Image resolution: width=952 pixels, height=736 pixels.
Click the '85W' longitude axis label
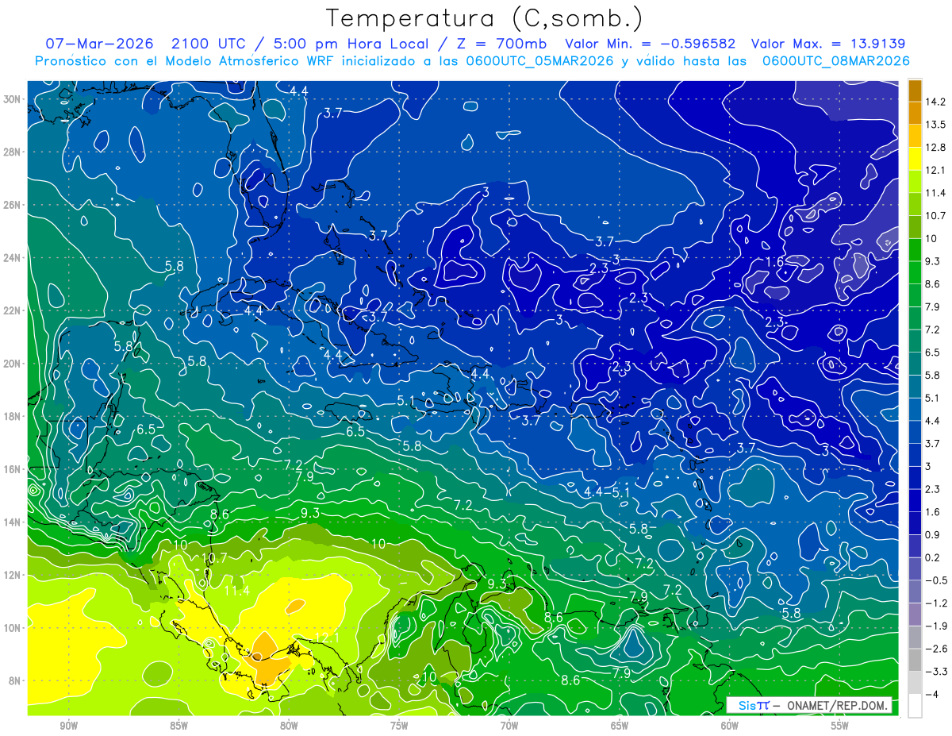point(178,726)
